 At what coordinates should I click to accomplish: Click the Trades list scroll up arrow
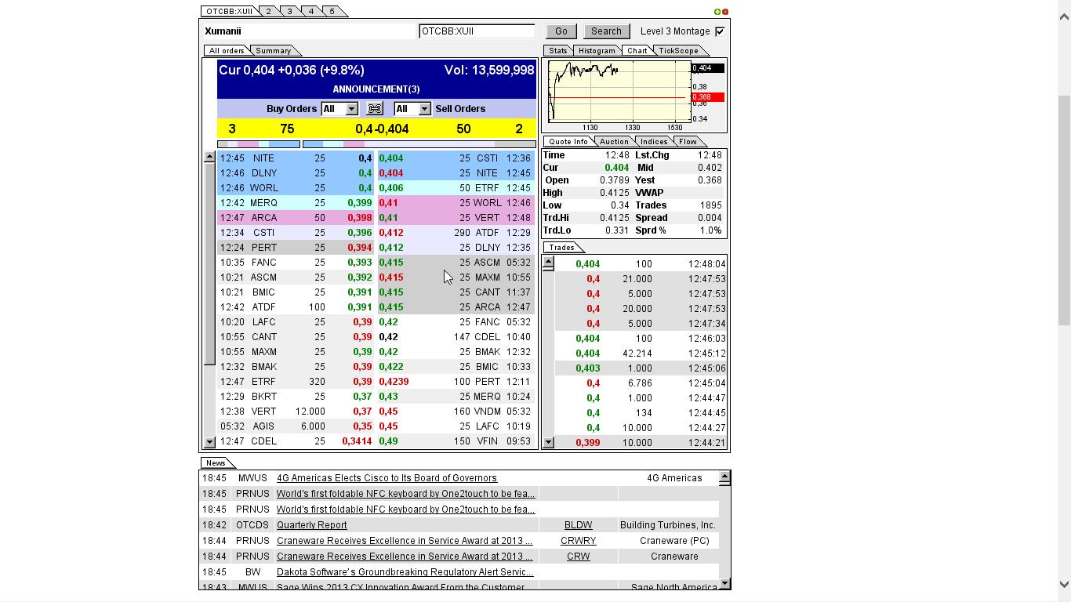548,263
